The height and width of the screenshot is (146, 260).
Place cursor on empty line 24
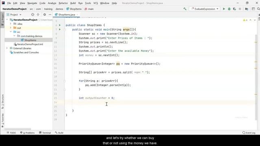point(159,102)
